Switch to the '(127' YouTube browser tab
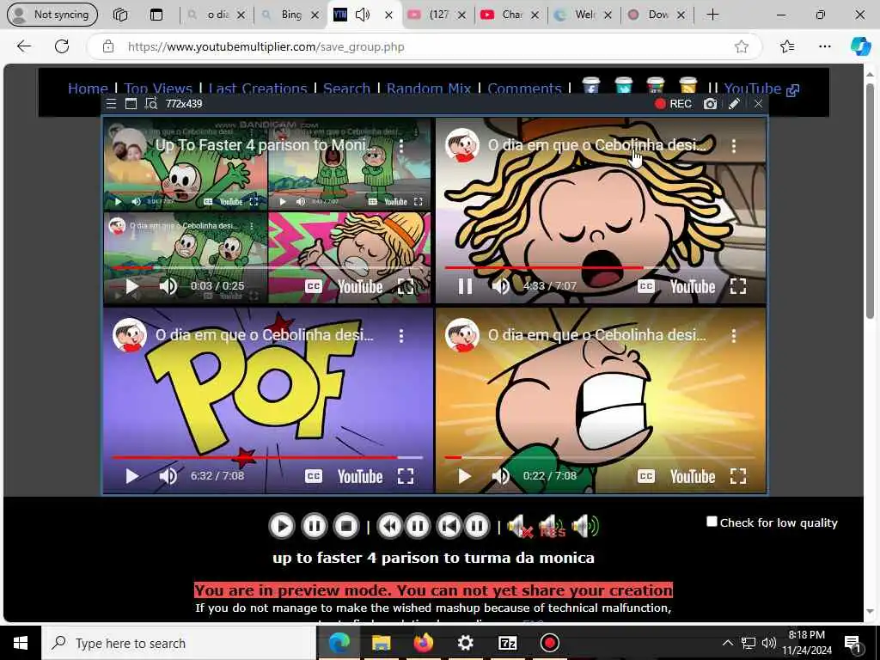 click(x=438, y=15)
